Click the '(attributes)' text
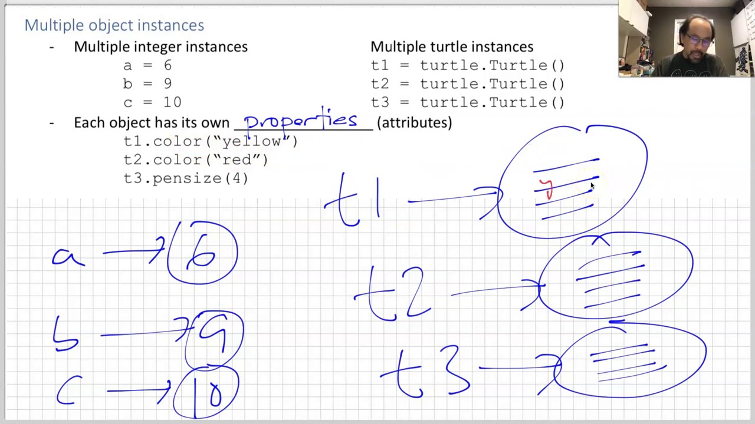The image size is (755, 424). coord(415,122)
